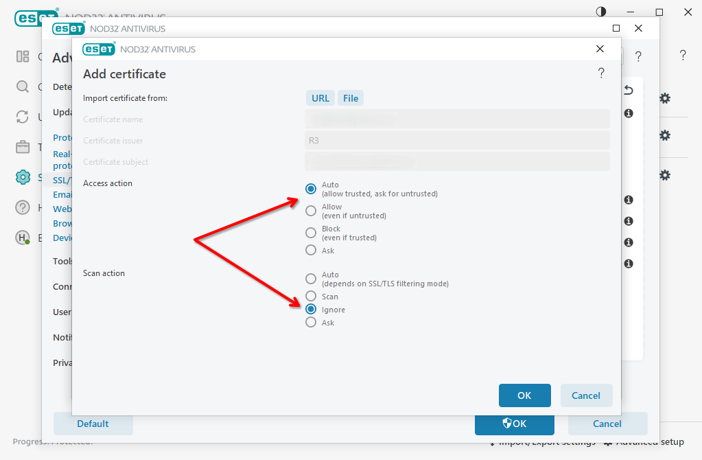
Task: Open Email client protection tree item
Action: tap(62, 195)
